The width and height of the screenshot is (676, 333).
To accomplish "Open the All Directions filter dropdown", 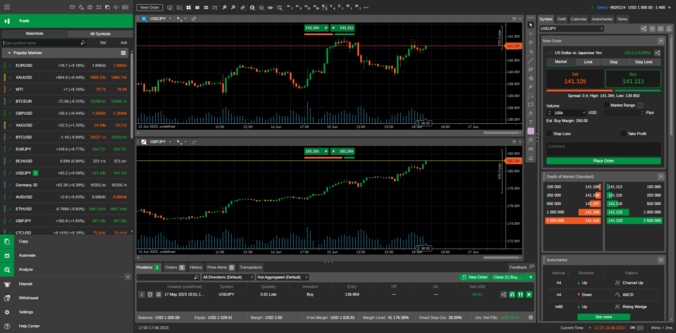I will click(227, 278).
